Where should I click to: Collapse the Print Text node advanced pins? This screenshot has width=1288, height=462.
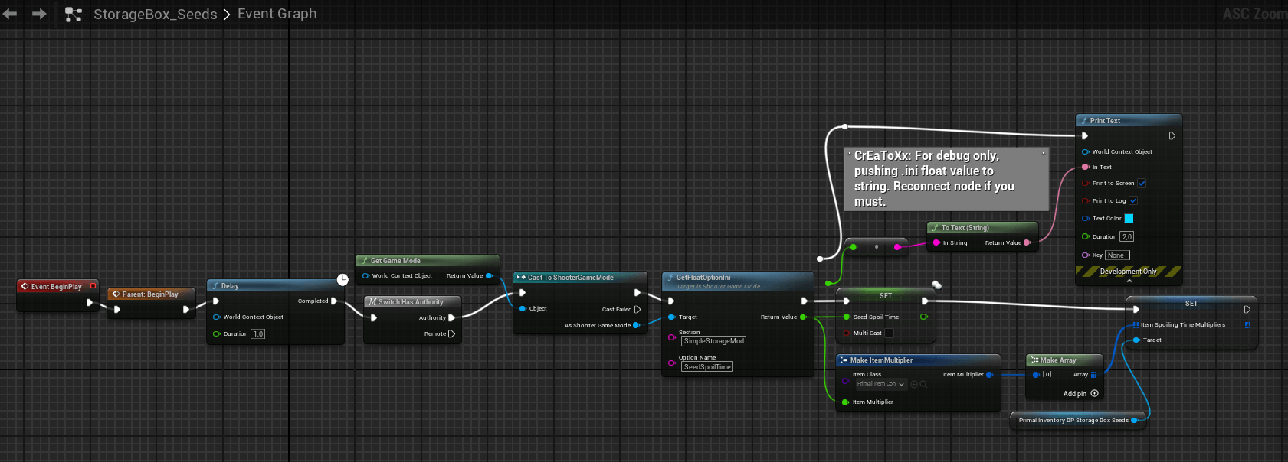[1129, 281]
